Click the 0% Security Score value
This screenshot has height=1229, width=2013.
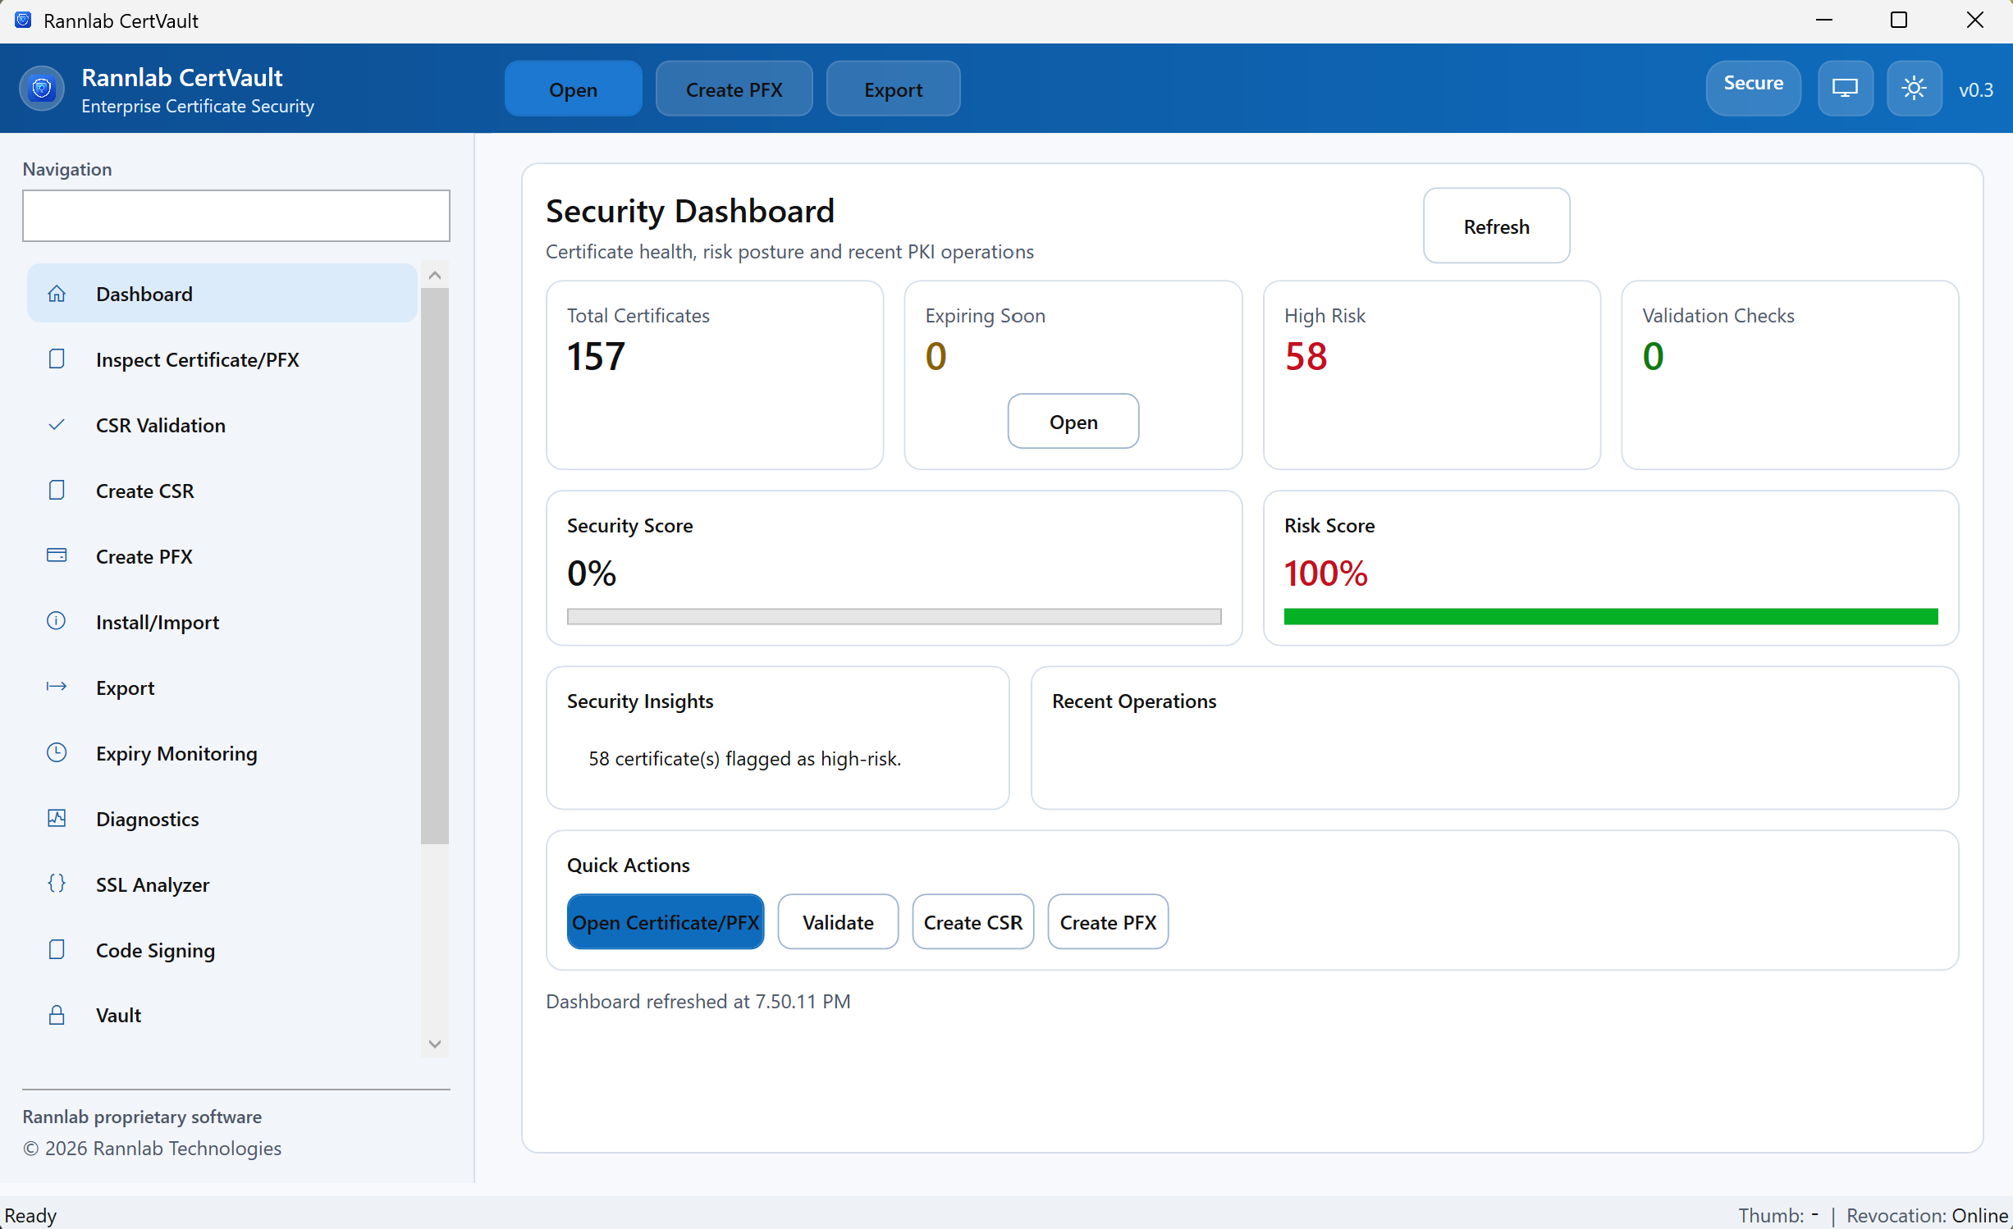(x=591, y=573)
